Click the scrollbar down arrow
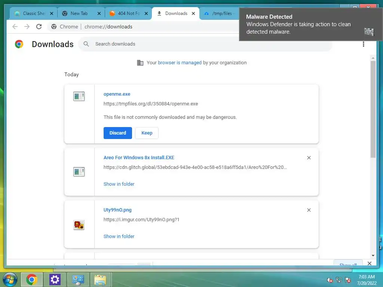The image size is (383, 287). [373, 256]
